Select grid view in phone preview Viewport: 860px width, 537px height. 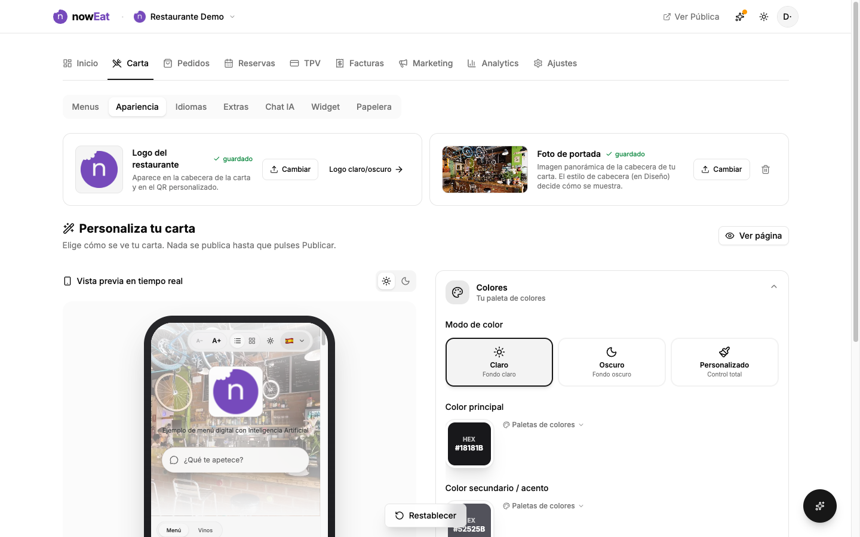coord(252,341)
